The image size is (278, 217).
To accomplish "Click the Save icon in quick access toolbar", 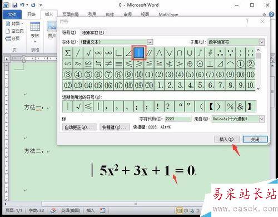I will point(15,5).
